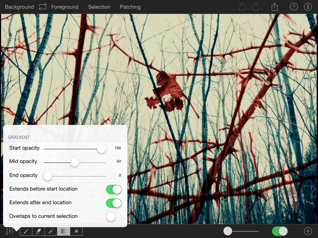Tap the share/export icon
The image size is (318, 238).
275,7
